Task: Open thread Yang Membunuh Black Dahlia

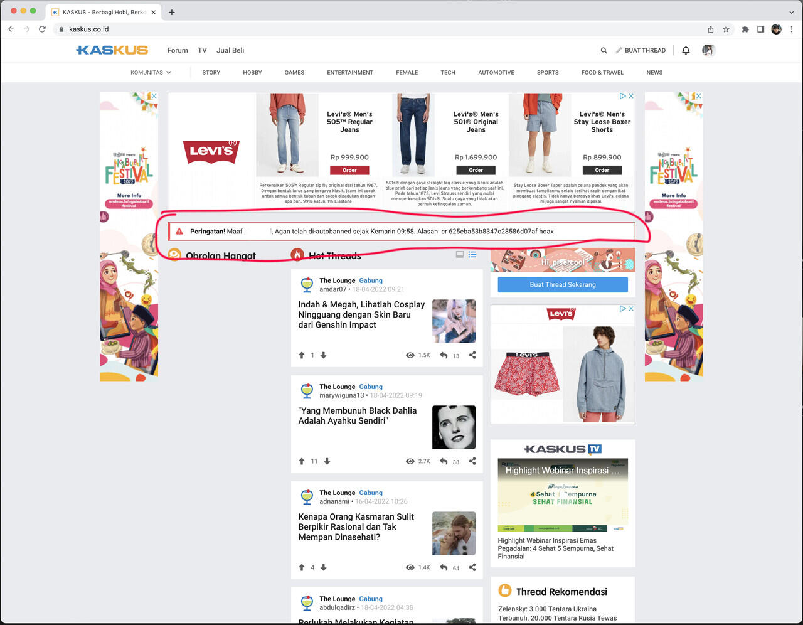Action: 358,415
